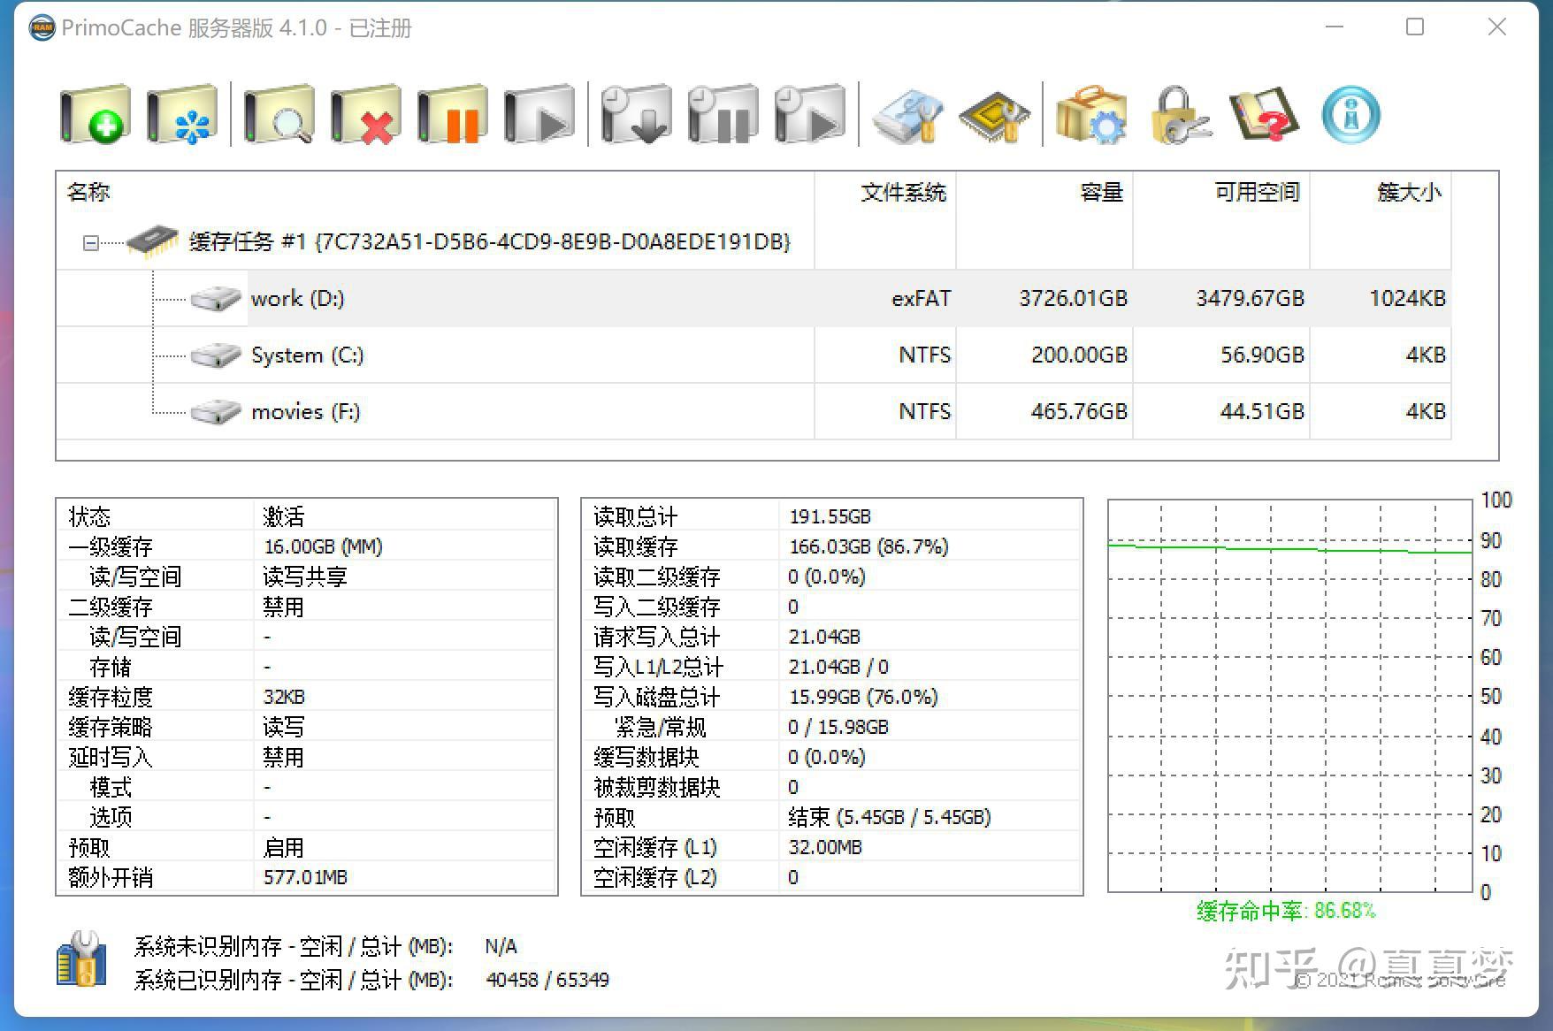The image size is (1553, 1031).
Task: Click the drive icon beside System (C:)
Action: click(216, 355)
